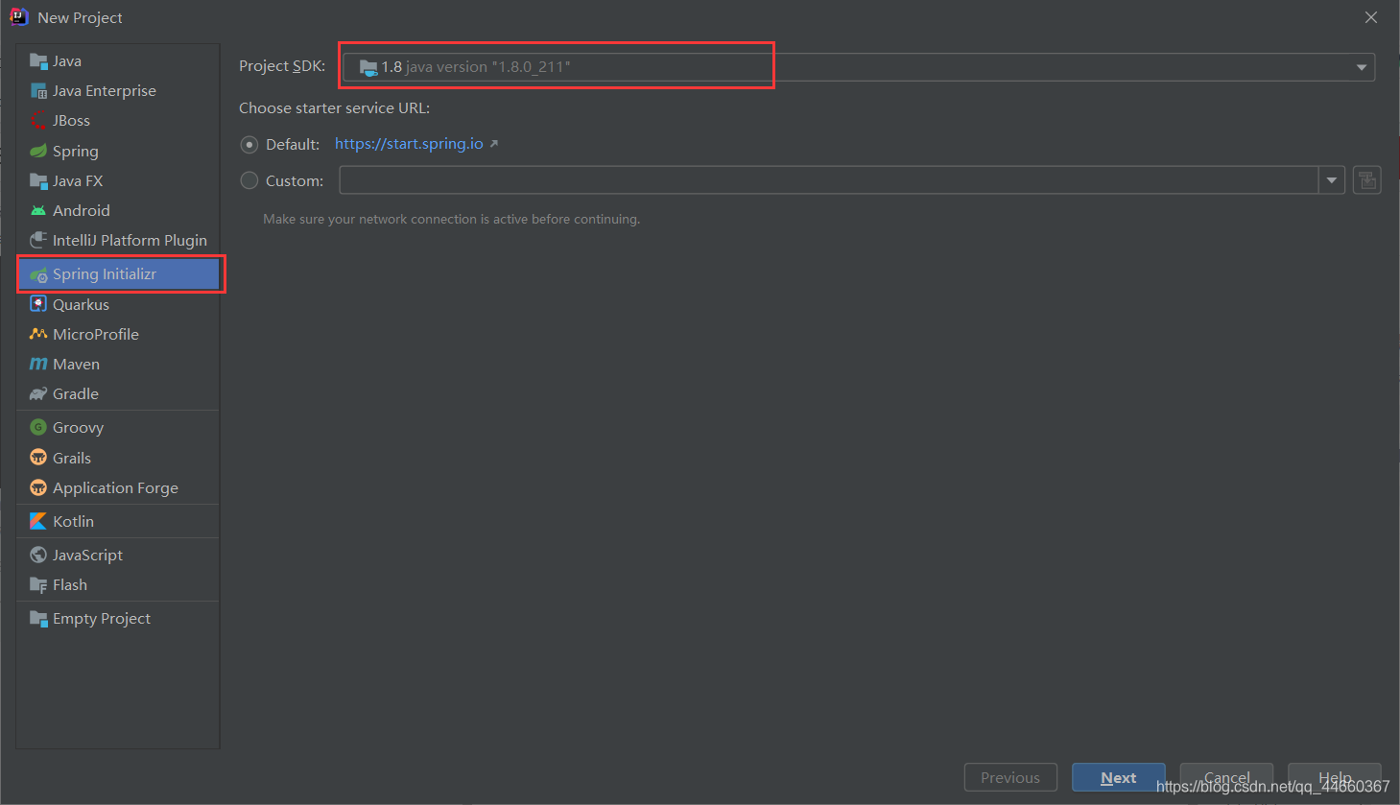Click the JavaScript globe icon
The width and height of the screenshot is (1400, 805).
pyautogui.click(x=38, y=555)
